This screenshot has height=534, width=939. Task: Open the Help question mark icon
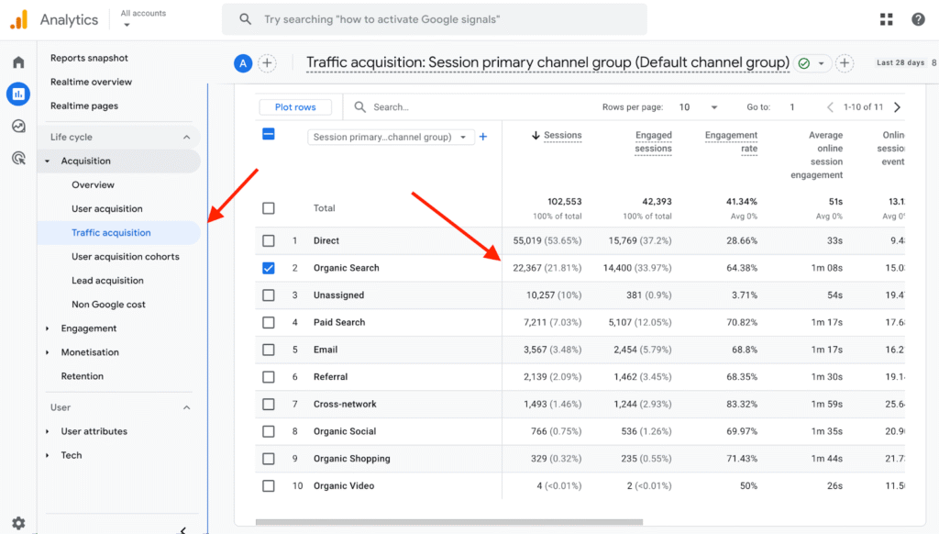click(x=918, y=19)
